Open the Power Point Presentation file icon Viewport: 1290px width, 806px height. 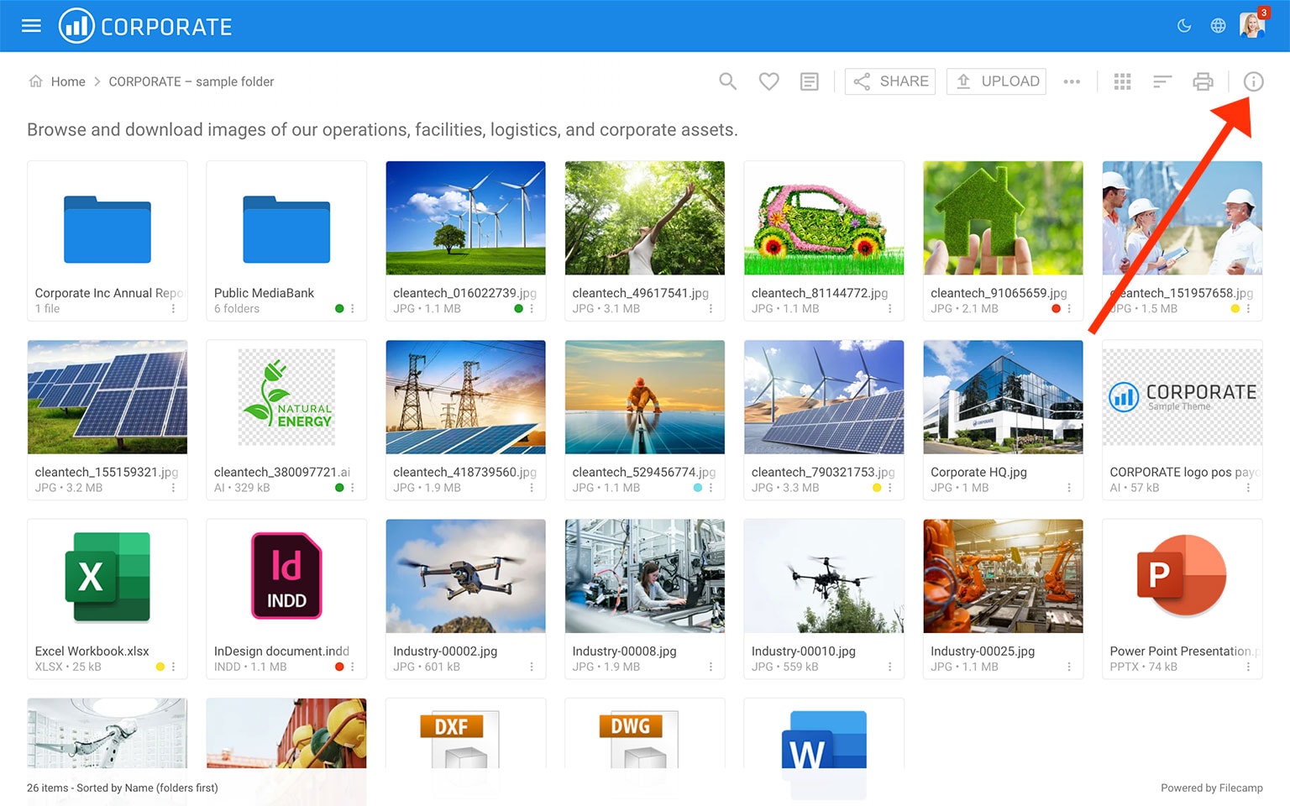pos(1182,576)
